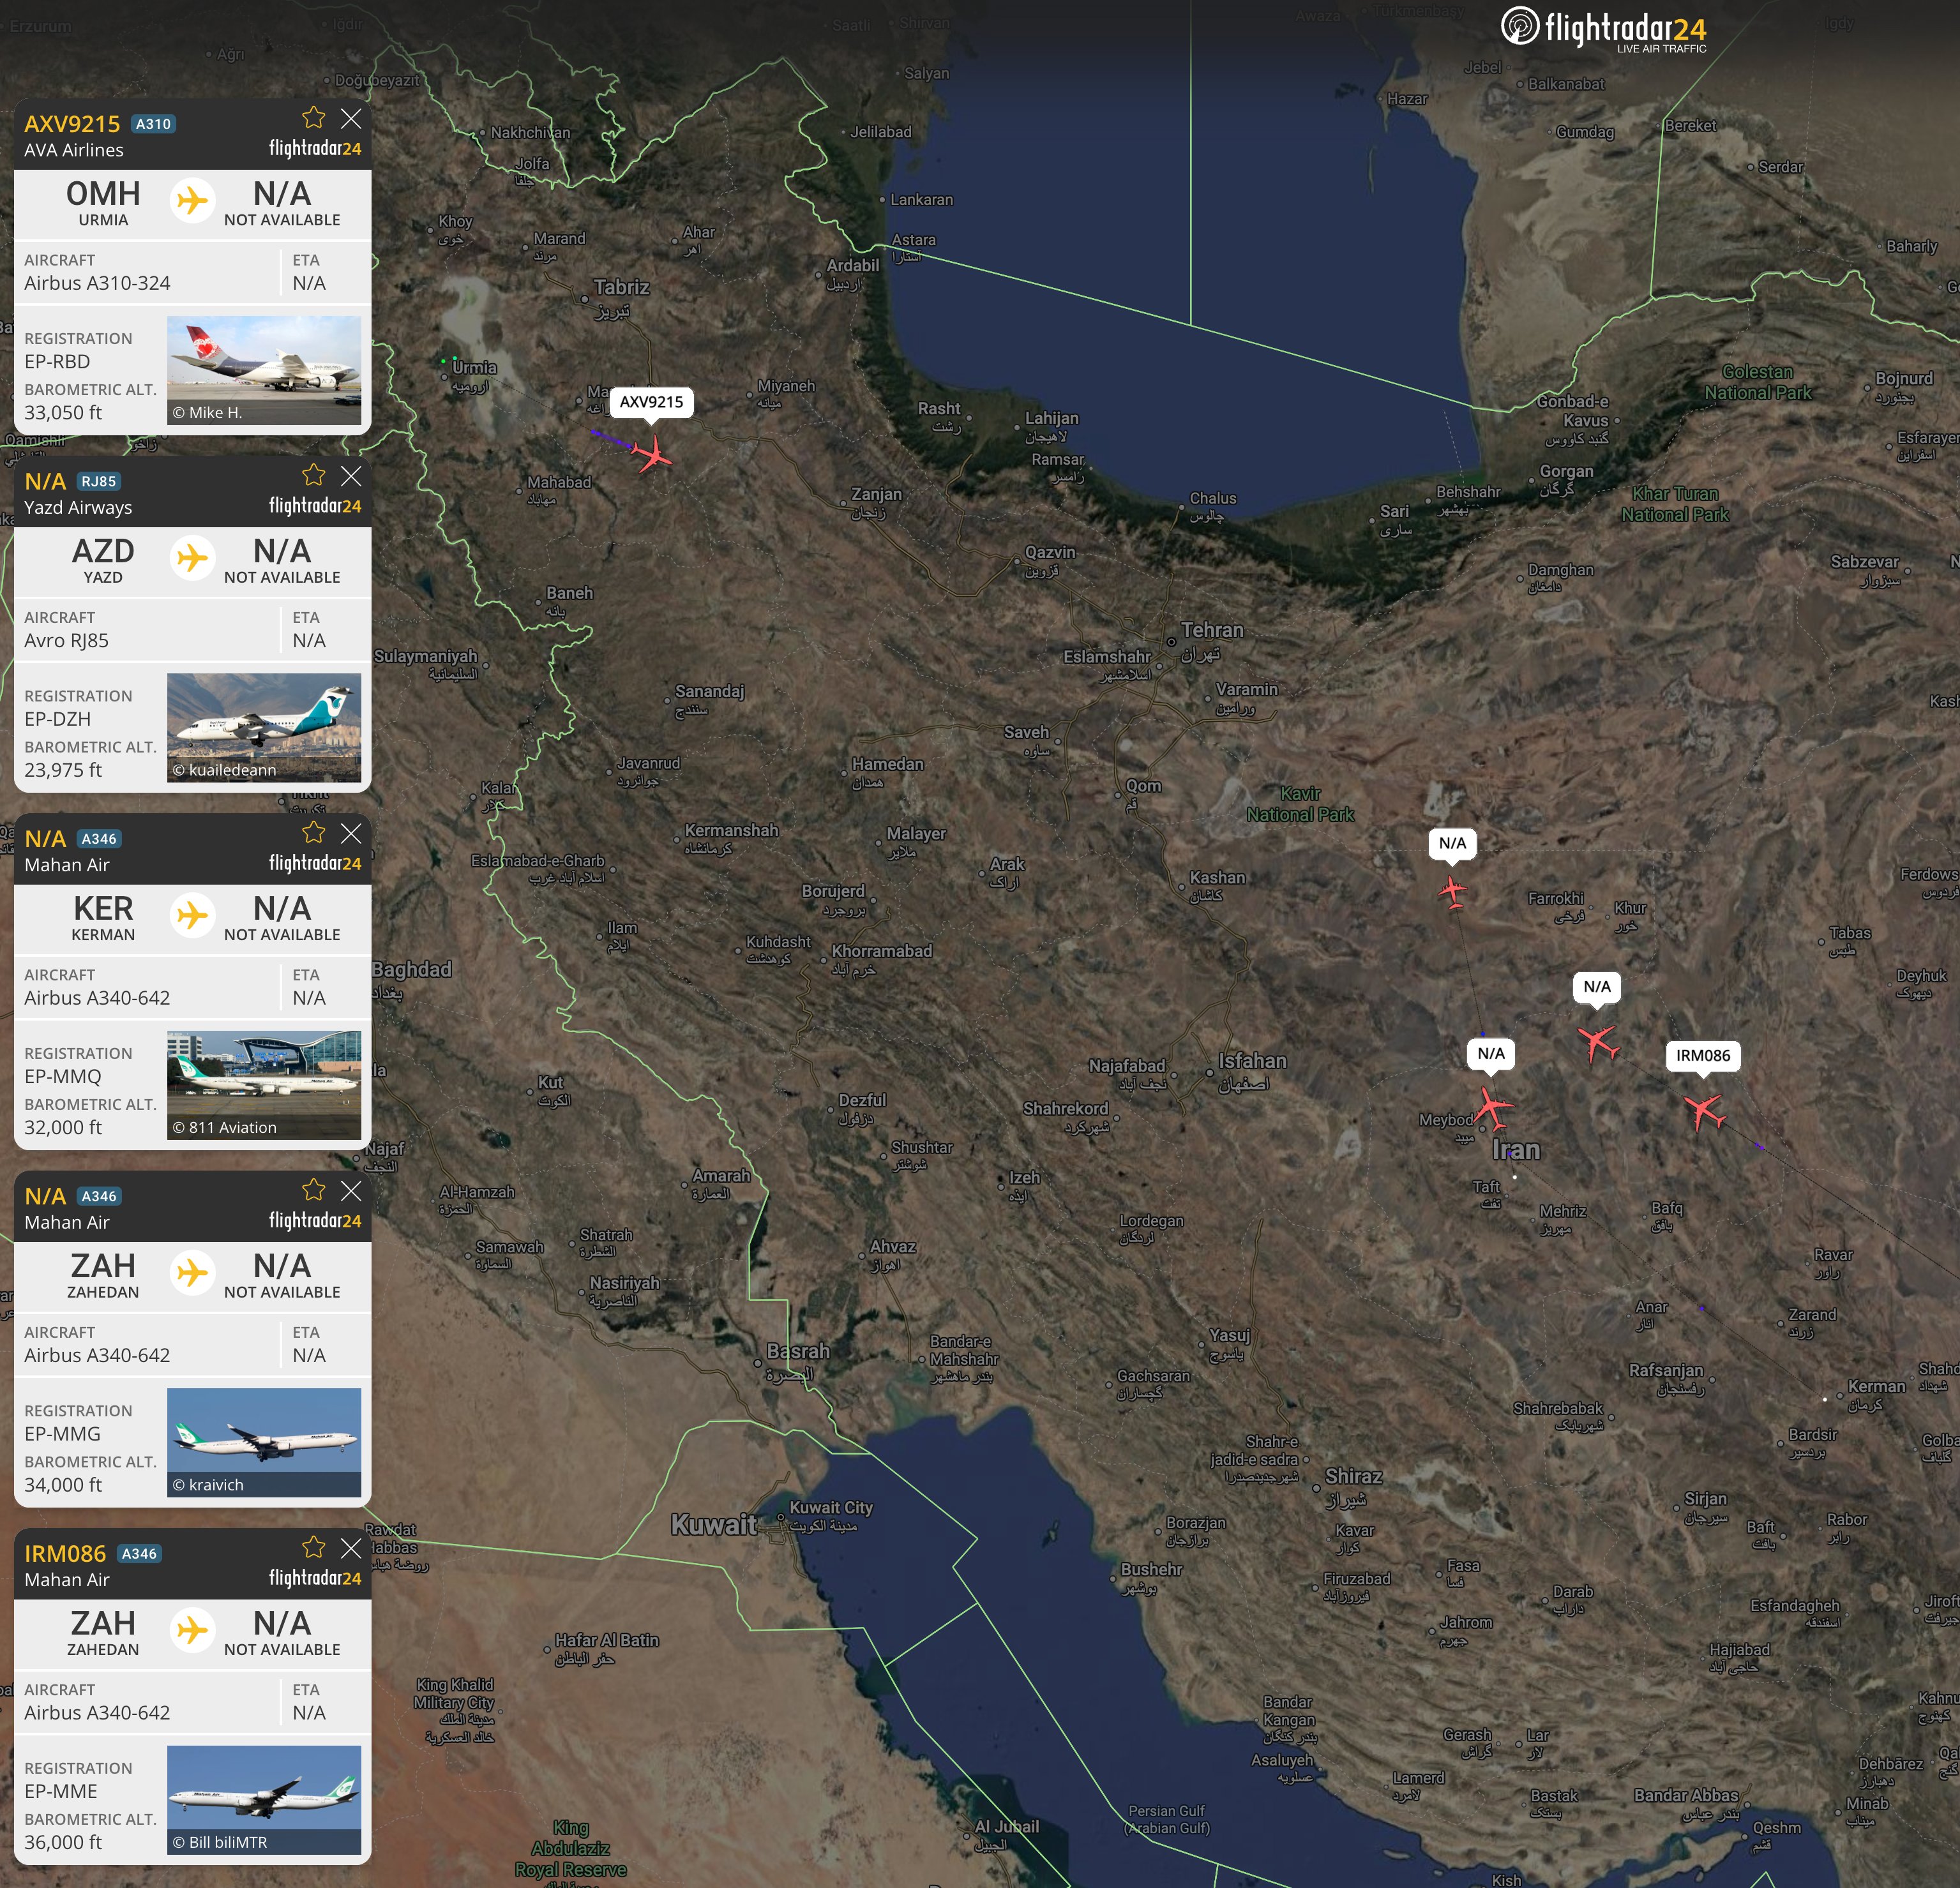Click the plane route icon on AZD Yazd card
The width and height of the screenshot is (1960, 1888).
(192, 558)
